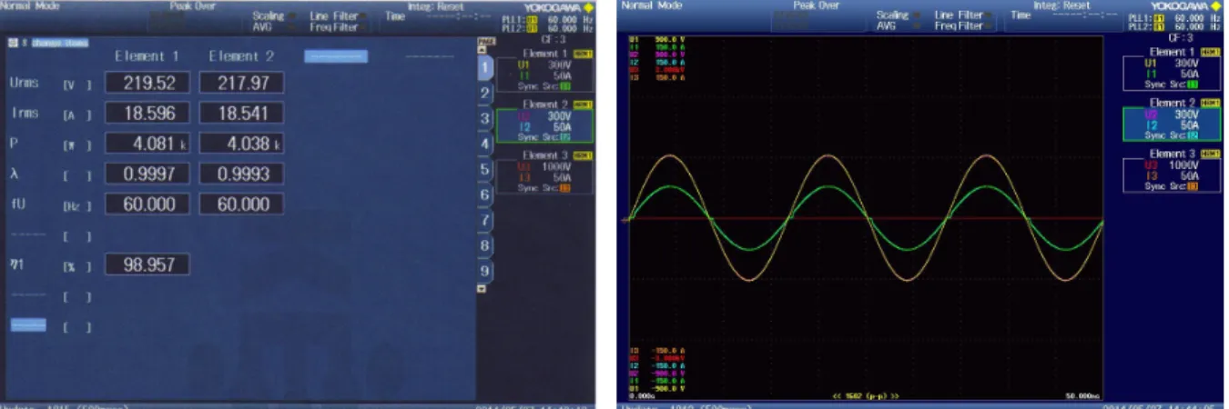Open Element 3 range panel on waveform screen
The height and width of the screenshot is (409, 1229).
1170,169
